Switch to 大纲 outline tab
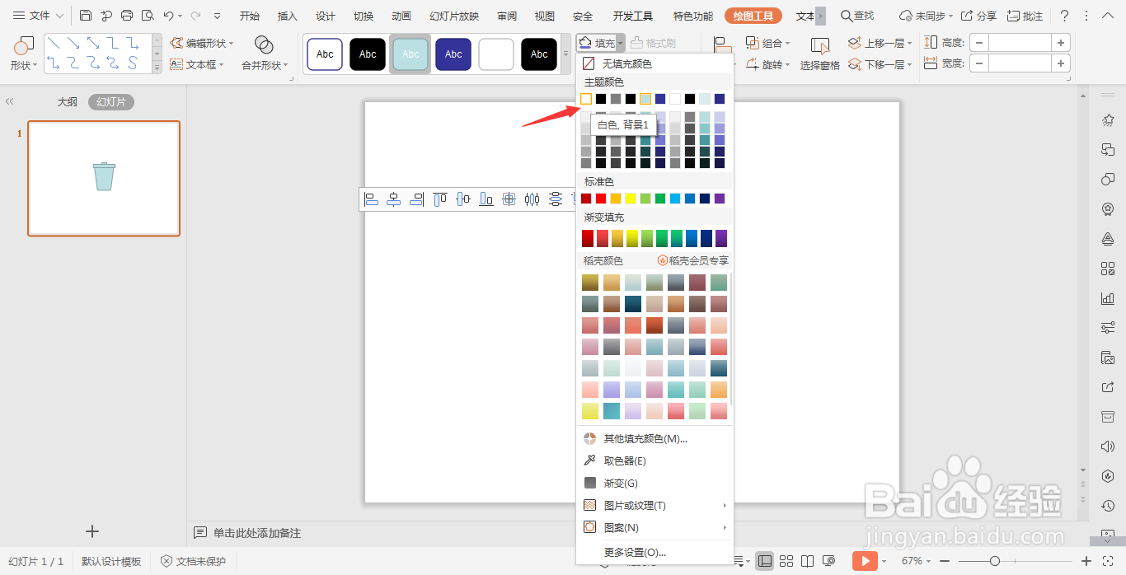The image size is (1126, 575). coord(67,101)
